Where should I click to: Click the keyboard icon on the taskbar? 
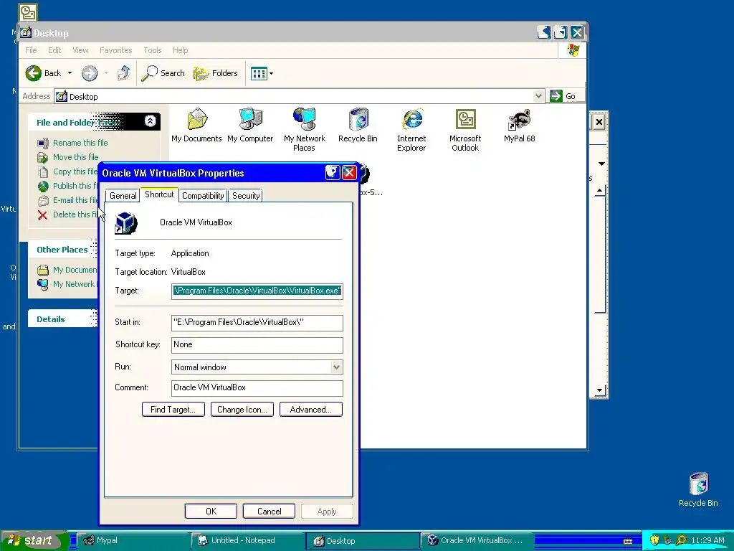coord(628,541)
